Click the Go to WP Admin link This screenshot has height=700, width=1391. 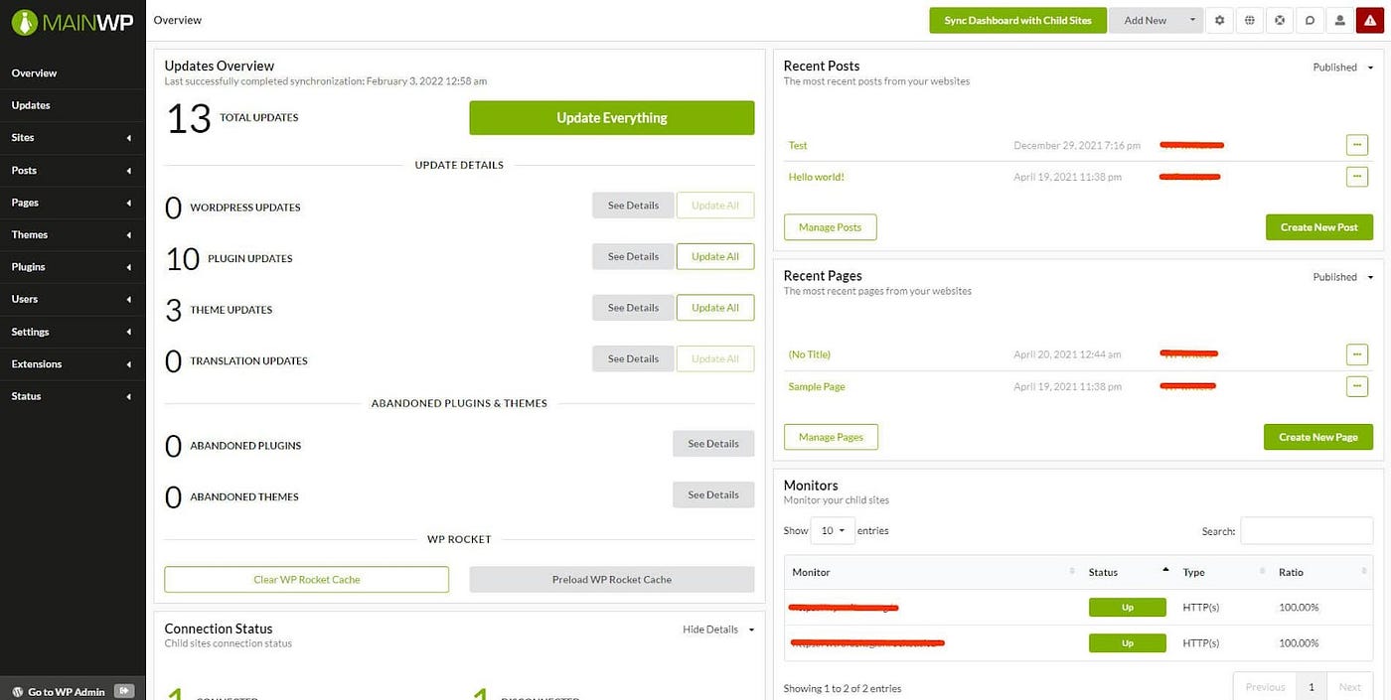(x=66, y=692)
